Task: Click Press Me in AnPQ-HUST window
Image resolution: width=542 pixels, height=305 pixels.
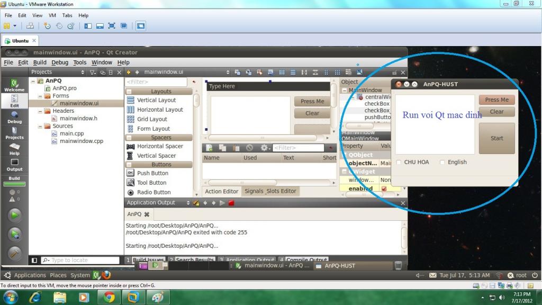Action: (496, 100)
